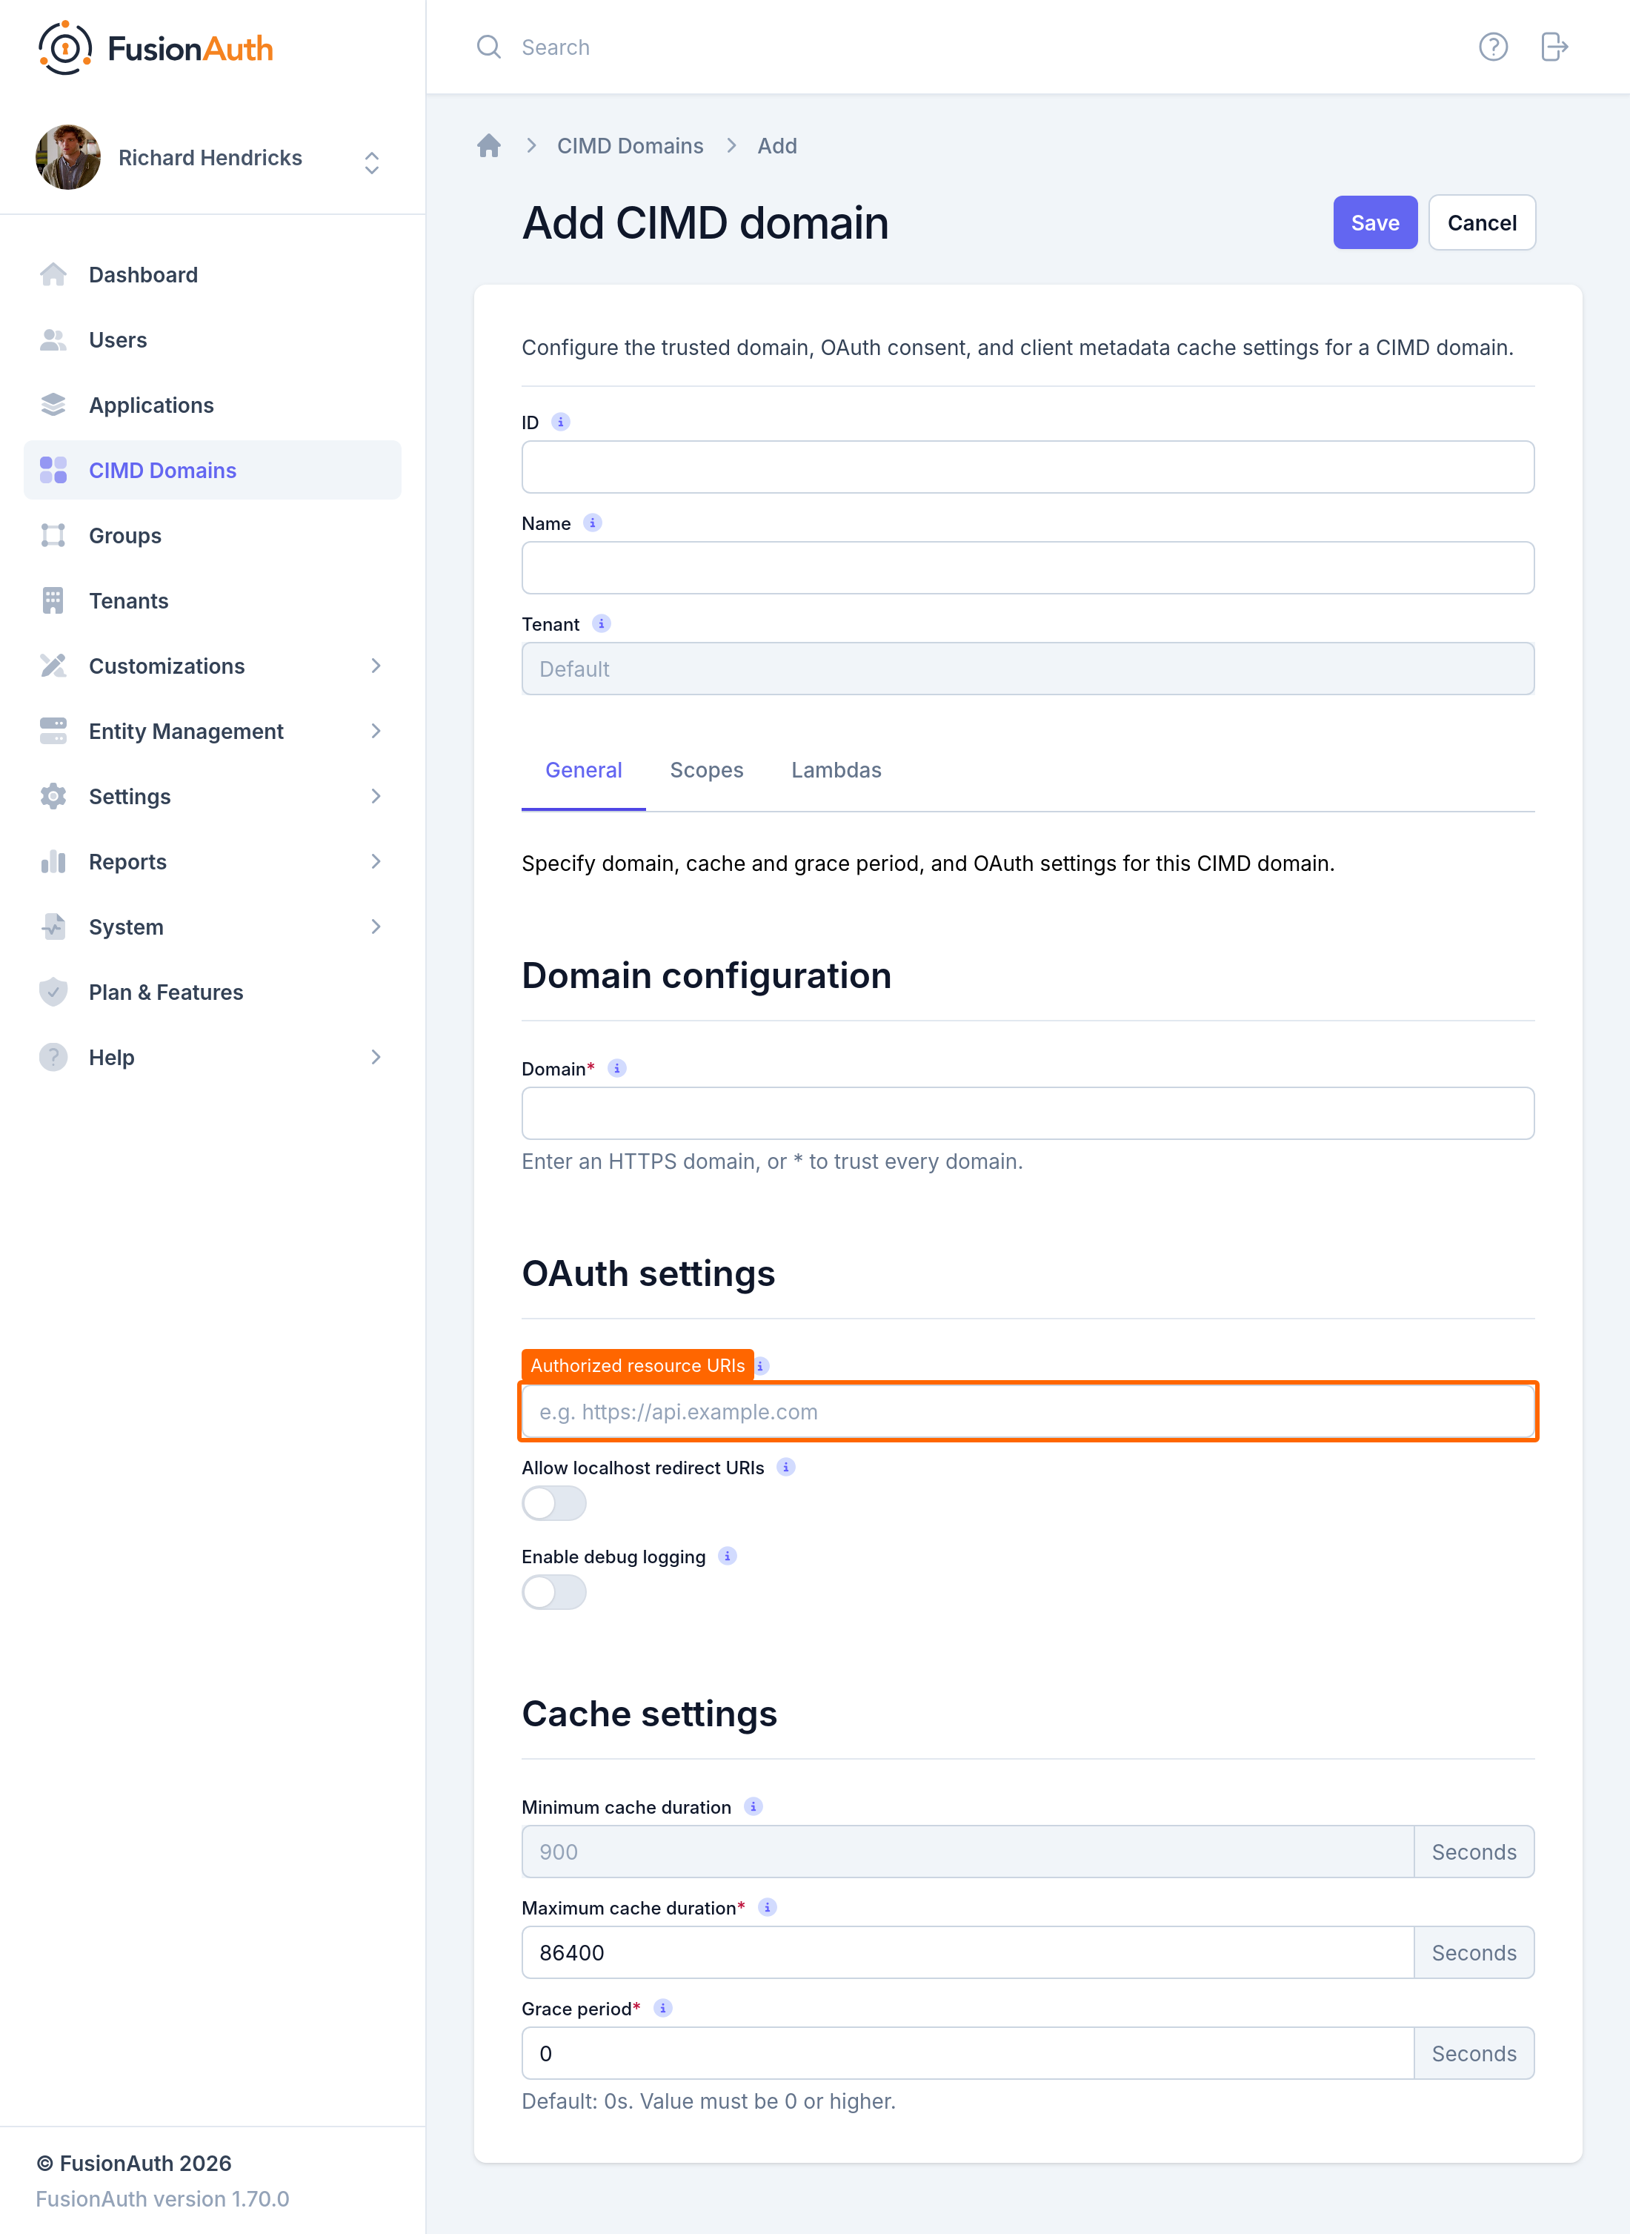The width and height of the screenshot is (1630, 2234).
Task: Switch to the Scopes tab
Action: (x=707, y=770)
